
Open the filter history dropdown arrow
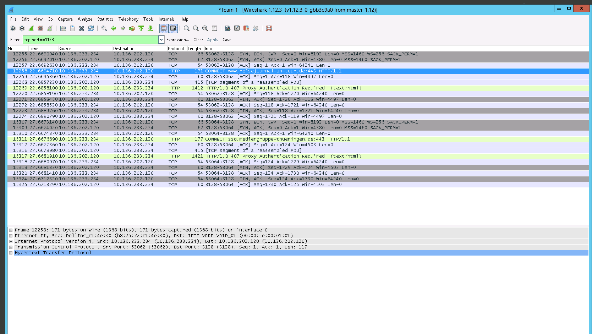tap(161, 40)
